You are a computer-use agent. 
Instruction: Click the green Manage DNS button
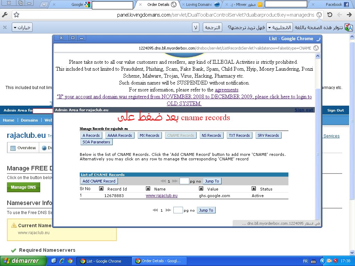(x=23, y=187)
